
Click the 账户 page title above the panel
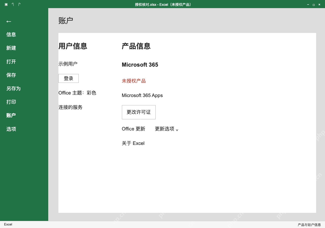tap(66, 21)
